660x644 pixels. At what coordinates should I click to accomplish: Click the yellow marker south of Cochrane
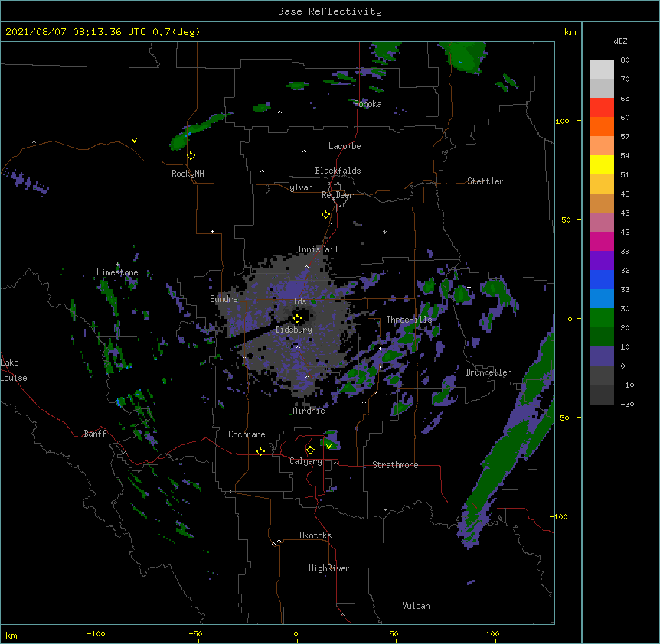(260, 451)
